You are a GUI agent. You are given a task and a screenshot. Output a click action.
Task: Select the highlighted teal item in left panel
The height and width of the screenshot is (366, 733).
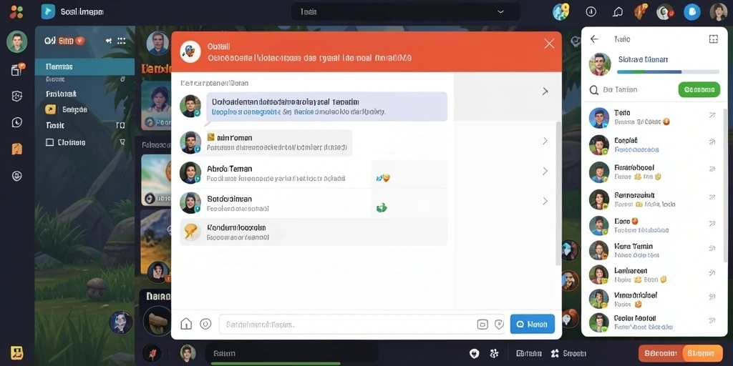(84, 66)
